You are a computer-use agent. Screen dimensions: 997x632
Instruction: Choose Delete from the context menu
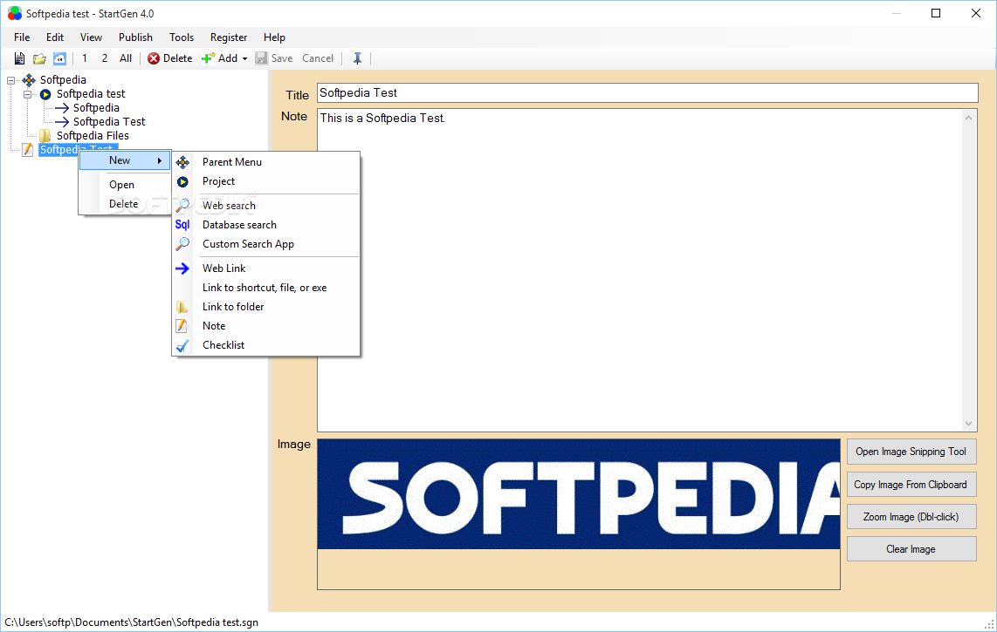[x=125, y=204]
